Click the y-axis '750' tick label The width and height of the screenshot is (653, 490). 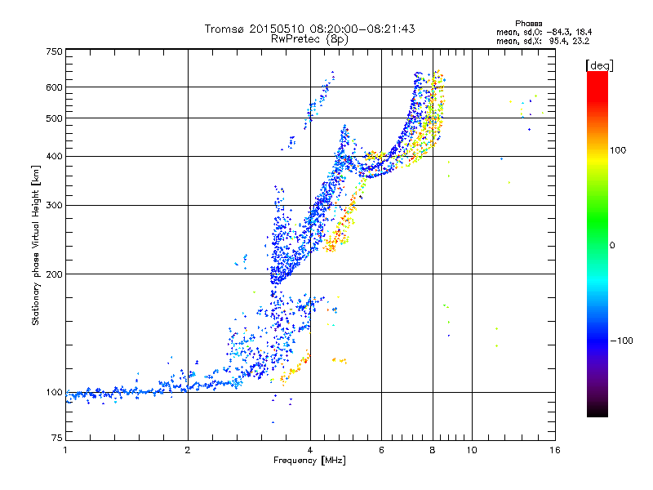(x=54, y=51)
